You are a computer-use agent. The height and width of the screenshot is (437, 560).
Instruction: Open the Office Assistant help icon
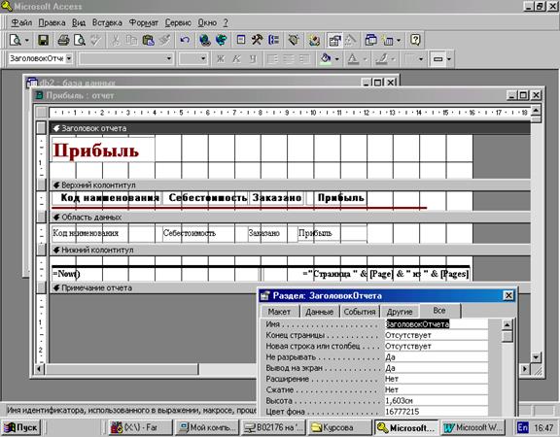(415, 40)
